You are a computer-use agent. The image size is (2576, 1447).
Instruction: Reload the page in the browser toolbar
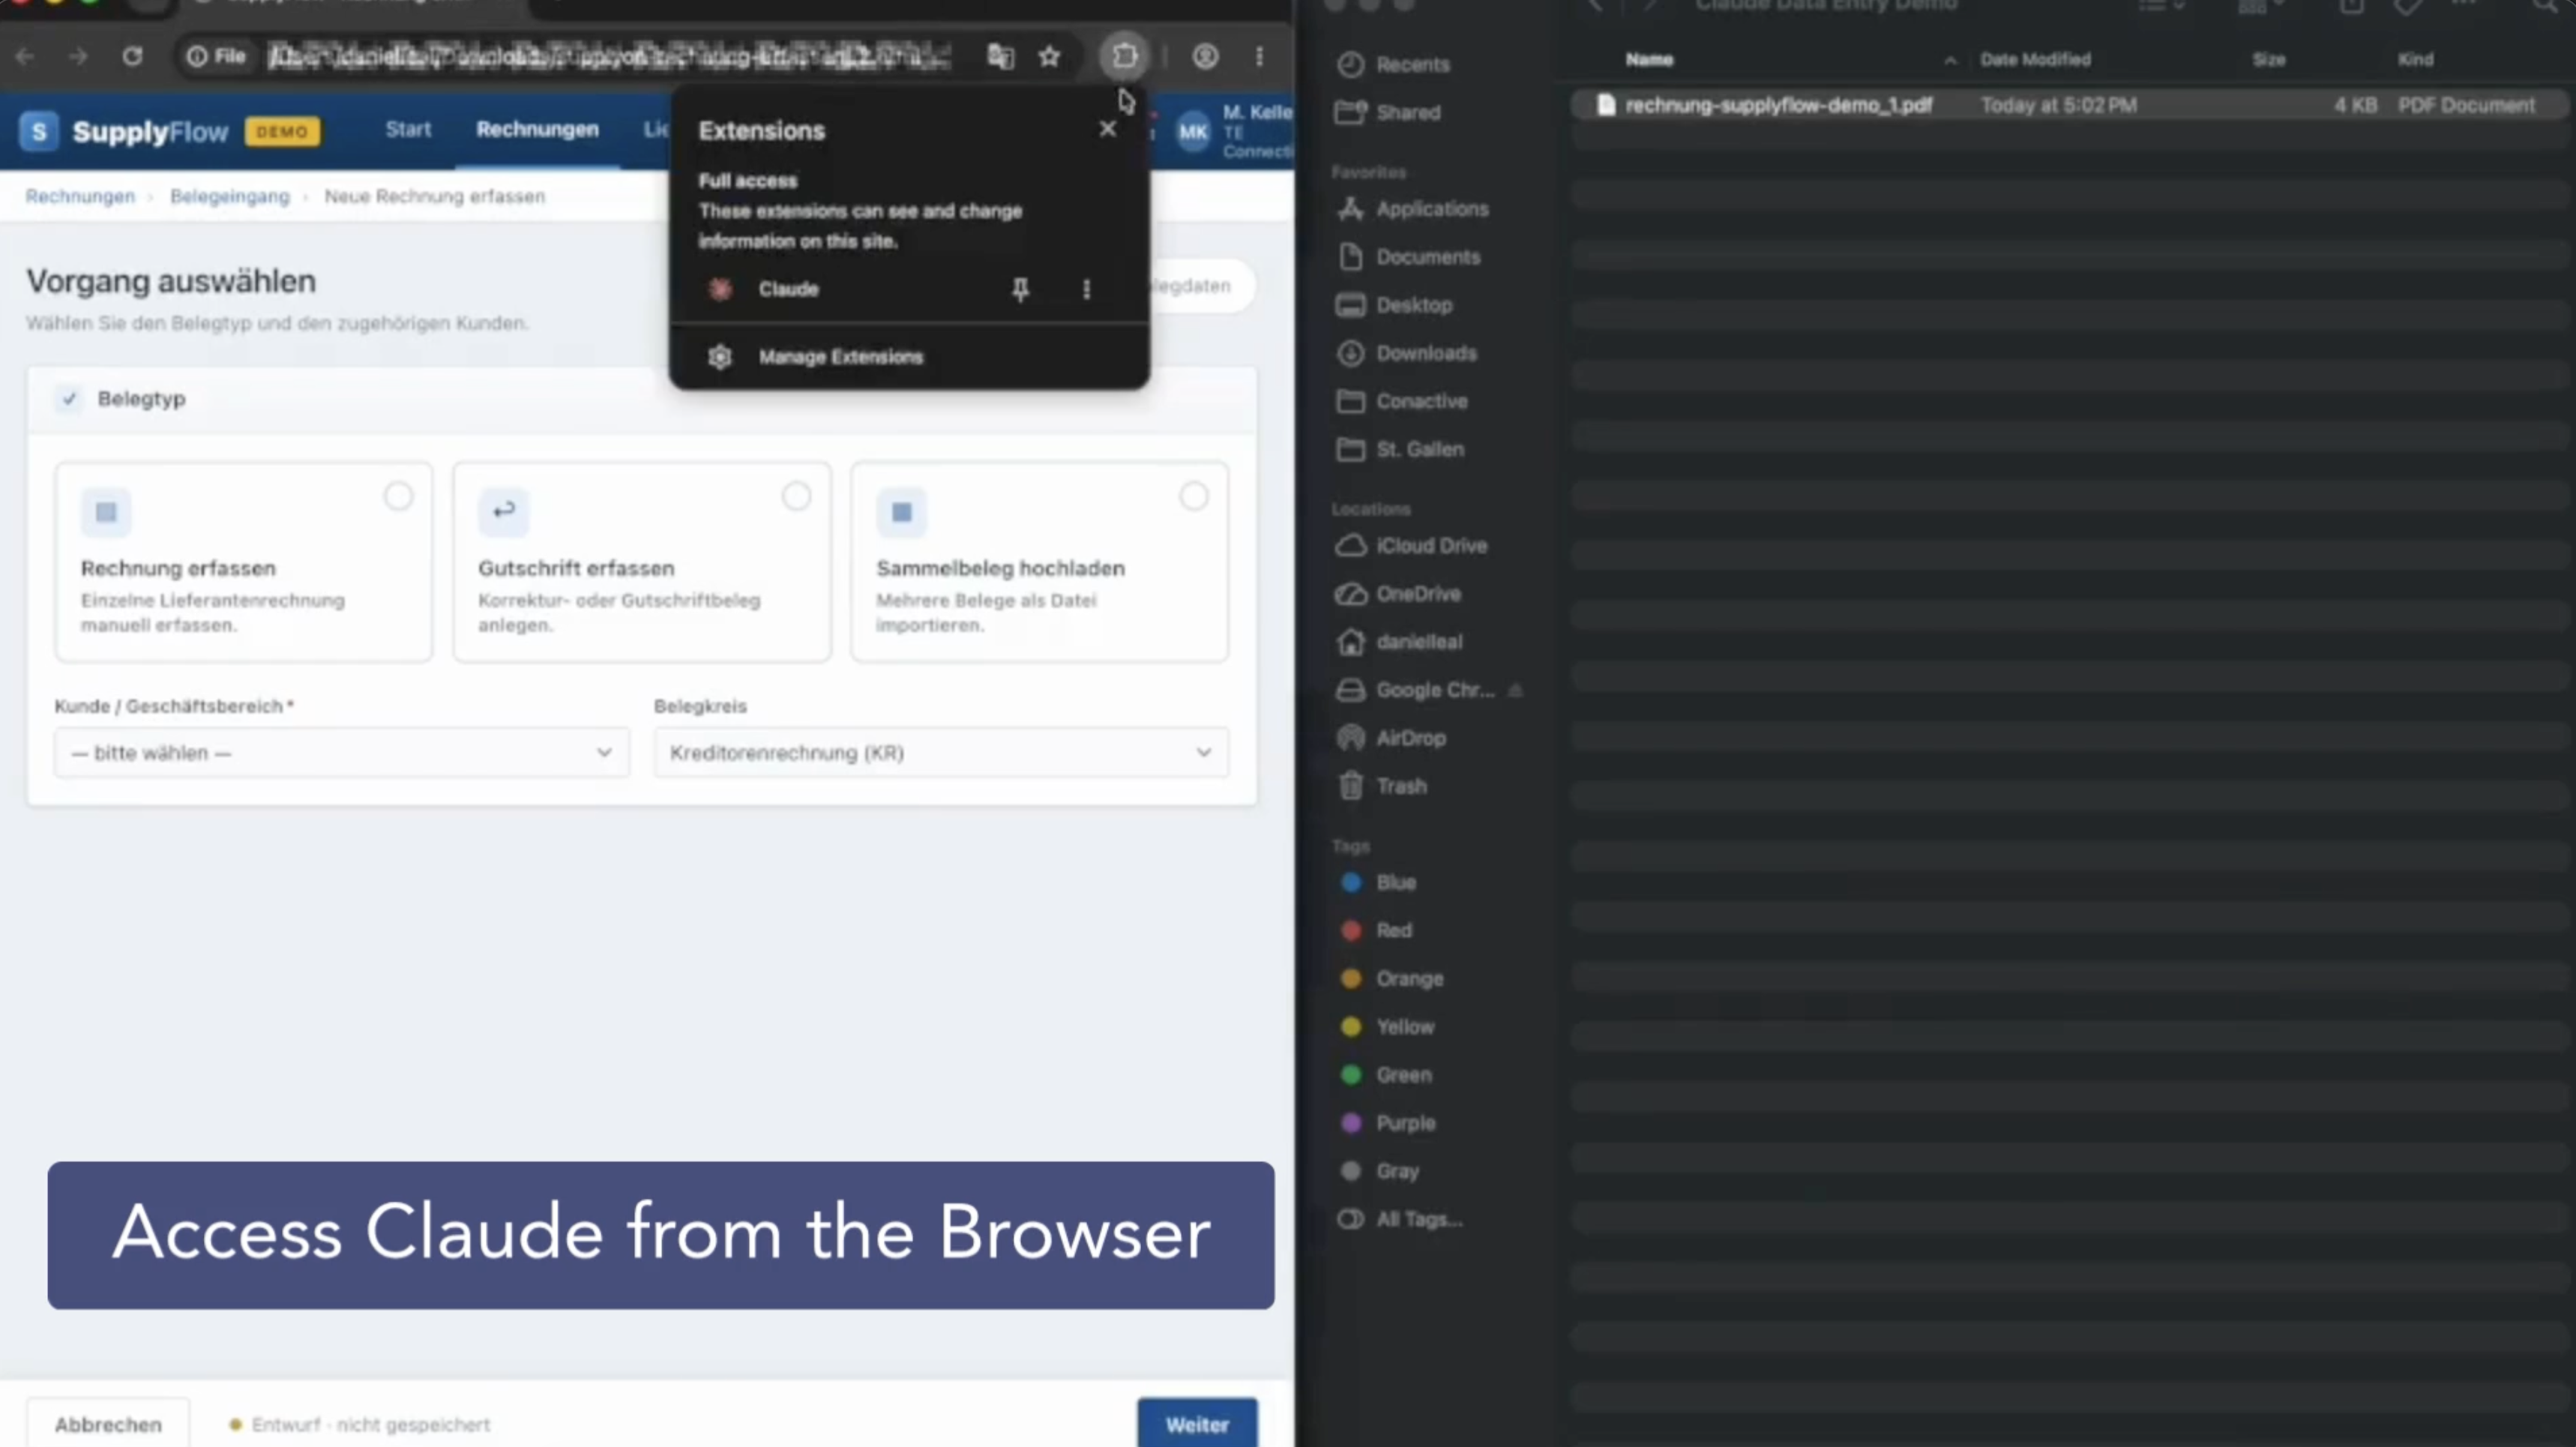click(132, 57)
